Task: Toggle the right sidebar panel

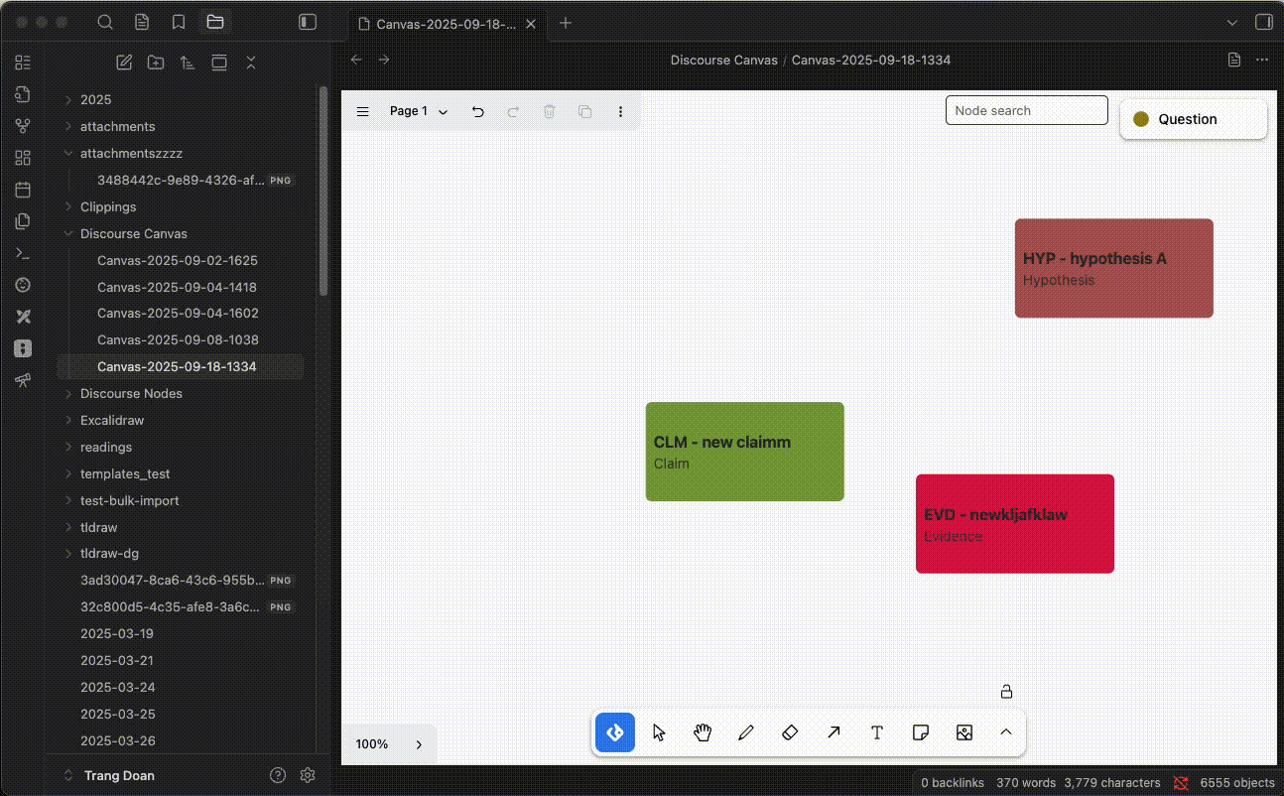Action: tap(1263, 22)
